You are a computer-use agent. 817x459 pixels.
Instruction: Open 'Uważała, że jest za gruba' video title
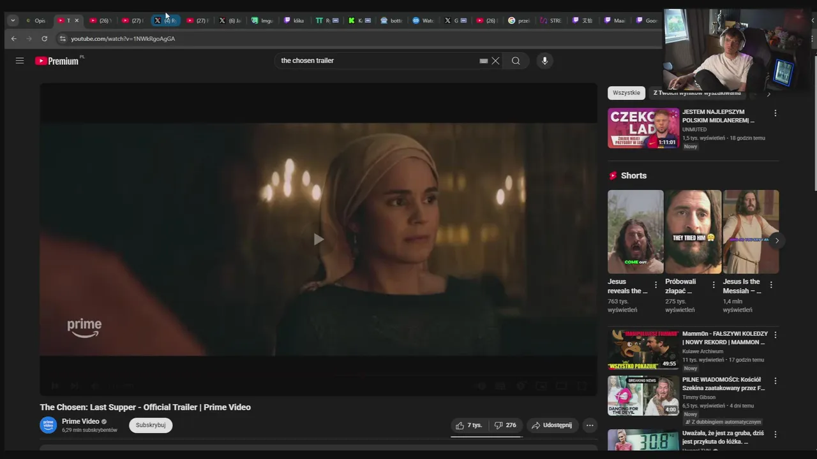click(723, 437)
